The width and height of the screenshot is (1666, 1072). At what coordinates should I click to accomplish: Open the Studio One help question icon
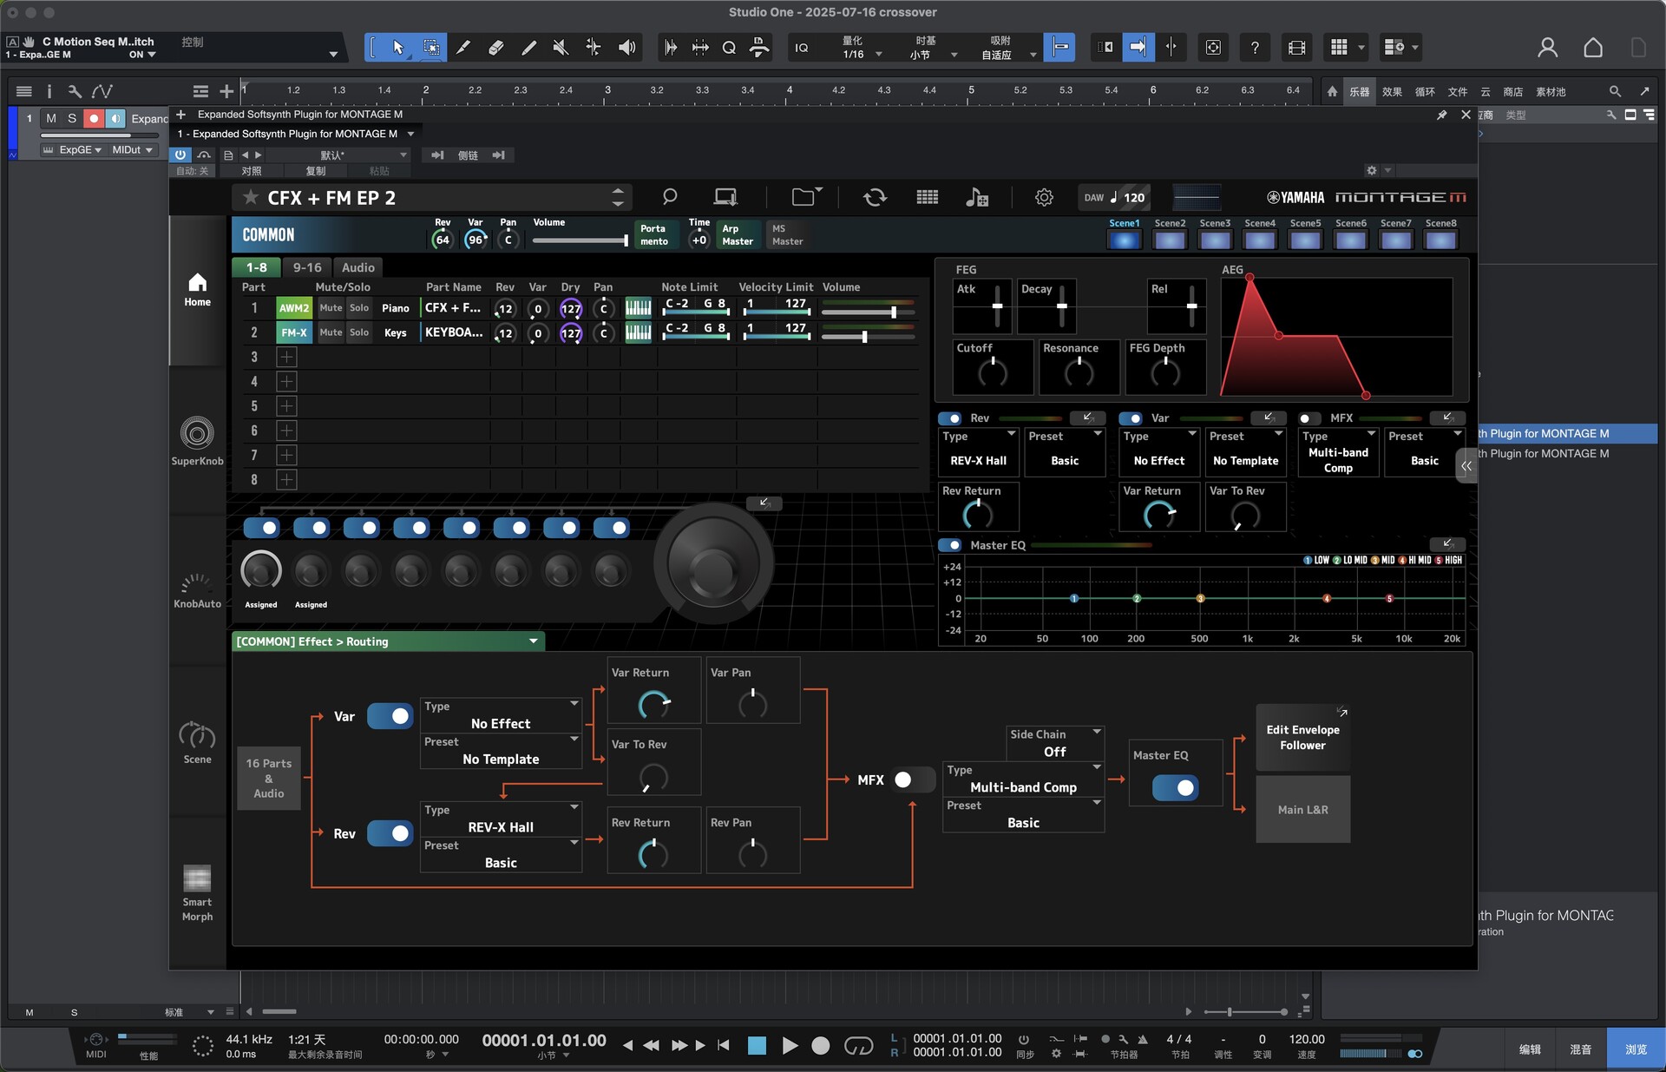coord(1255,48)
